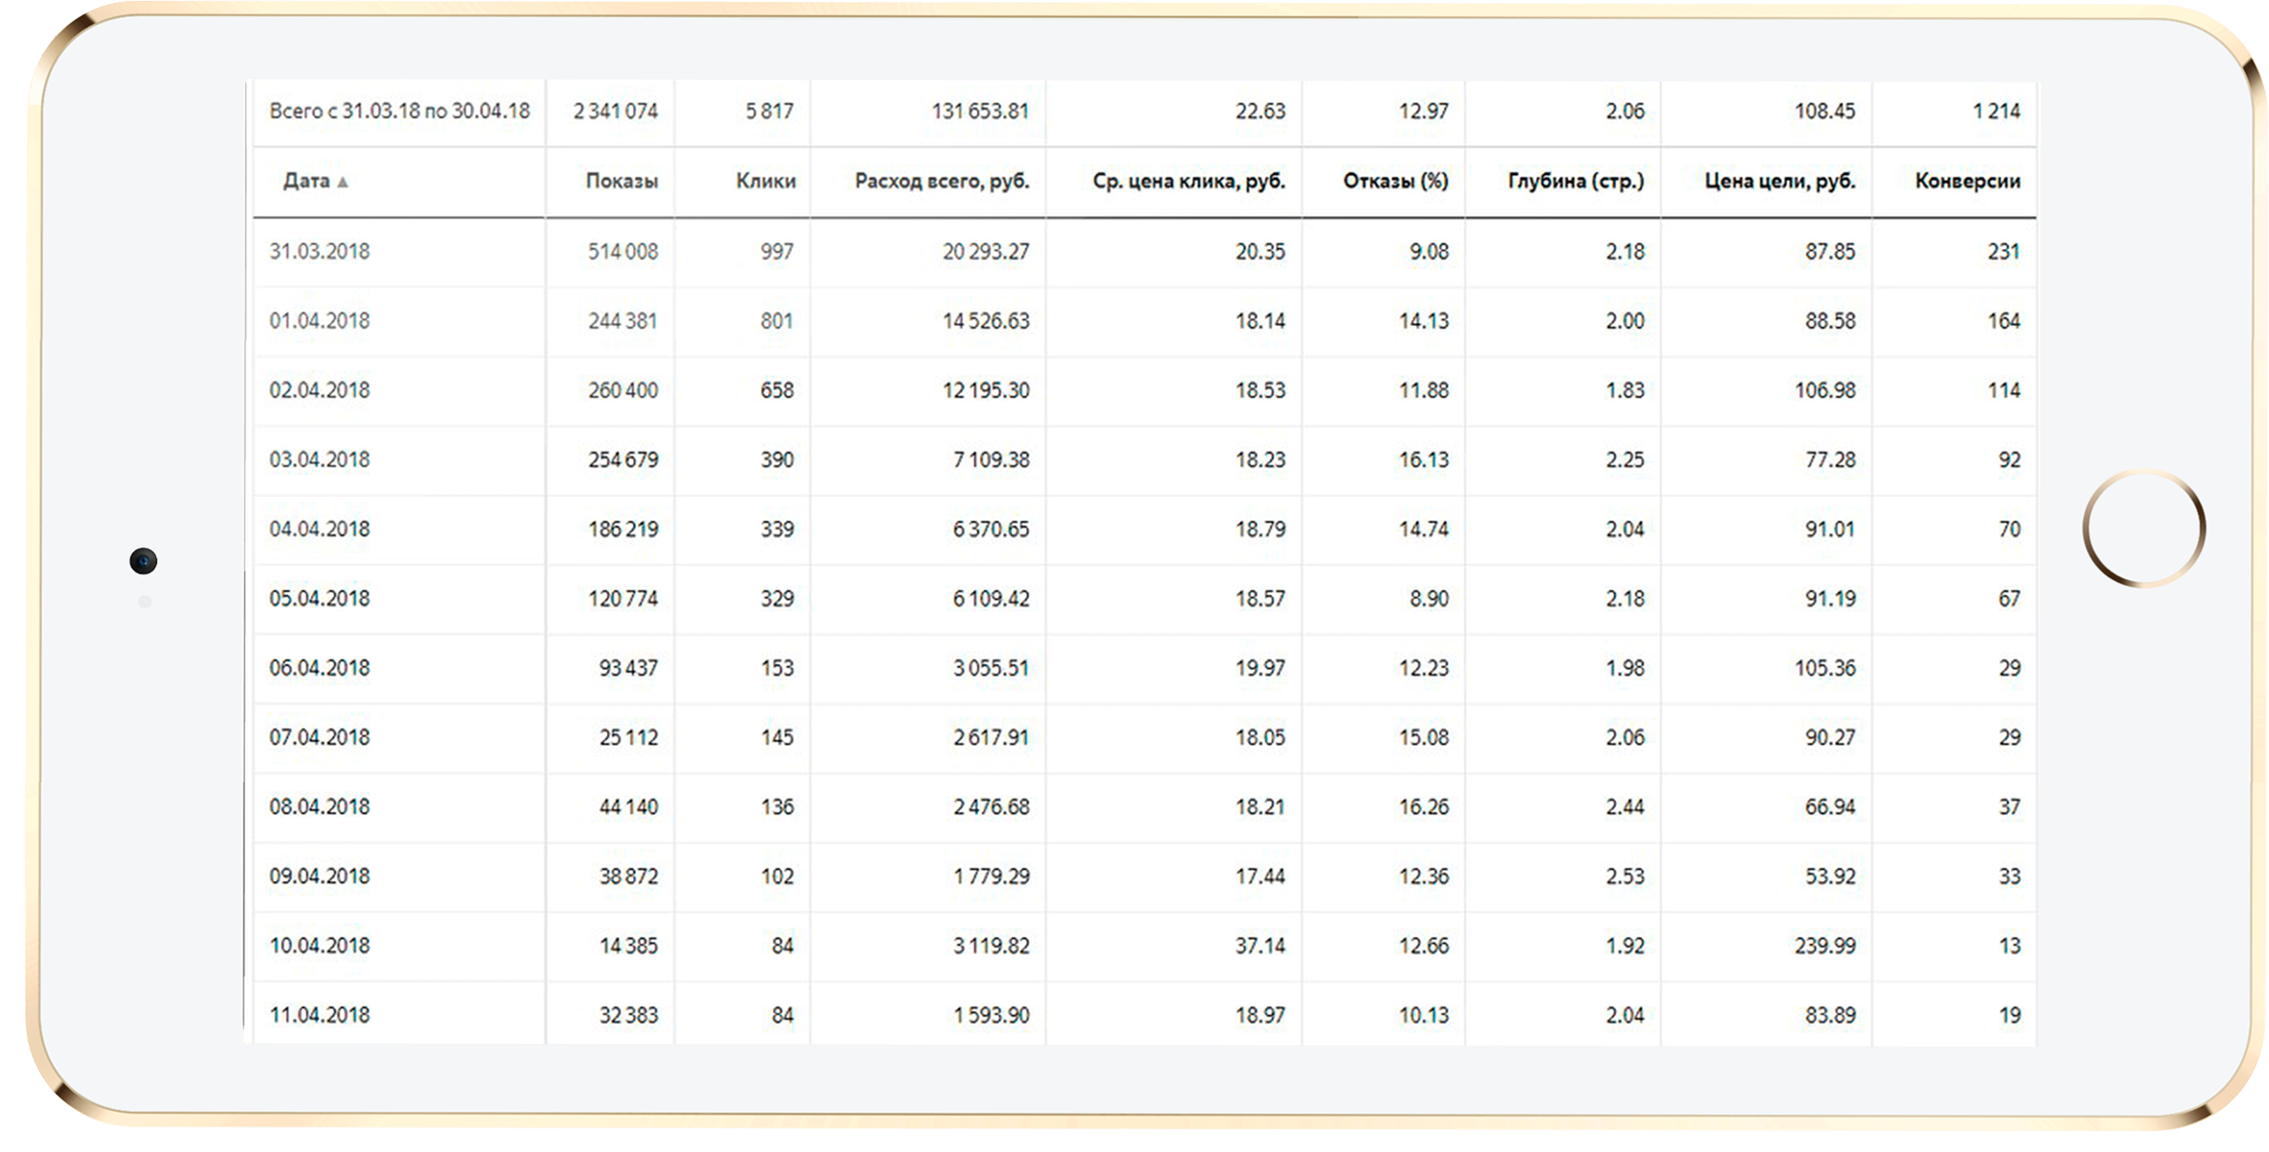Click the 10.04.2018 date cell
Screen dimensions: 2269x1152
320,946
